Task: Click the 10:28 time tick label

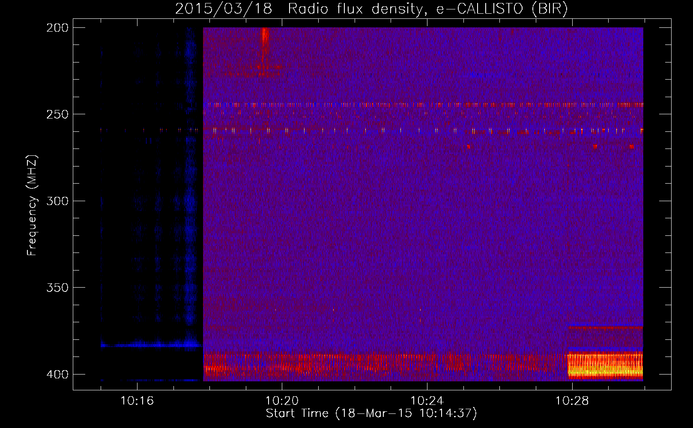Action: point(572,401)
